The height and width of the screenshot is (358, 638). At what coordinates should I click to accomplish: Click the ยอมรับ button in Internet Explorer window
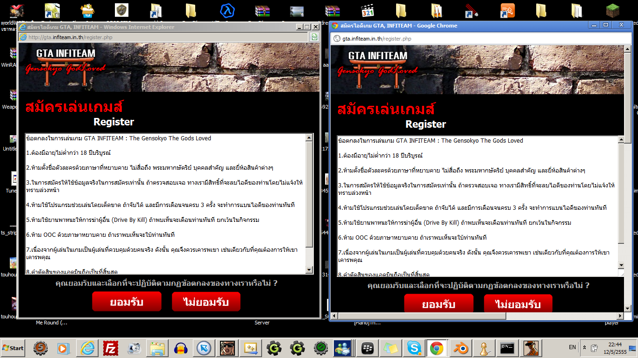(x=127, y=302)
